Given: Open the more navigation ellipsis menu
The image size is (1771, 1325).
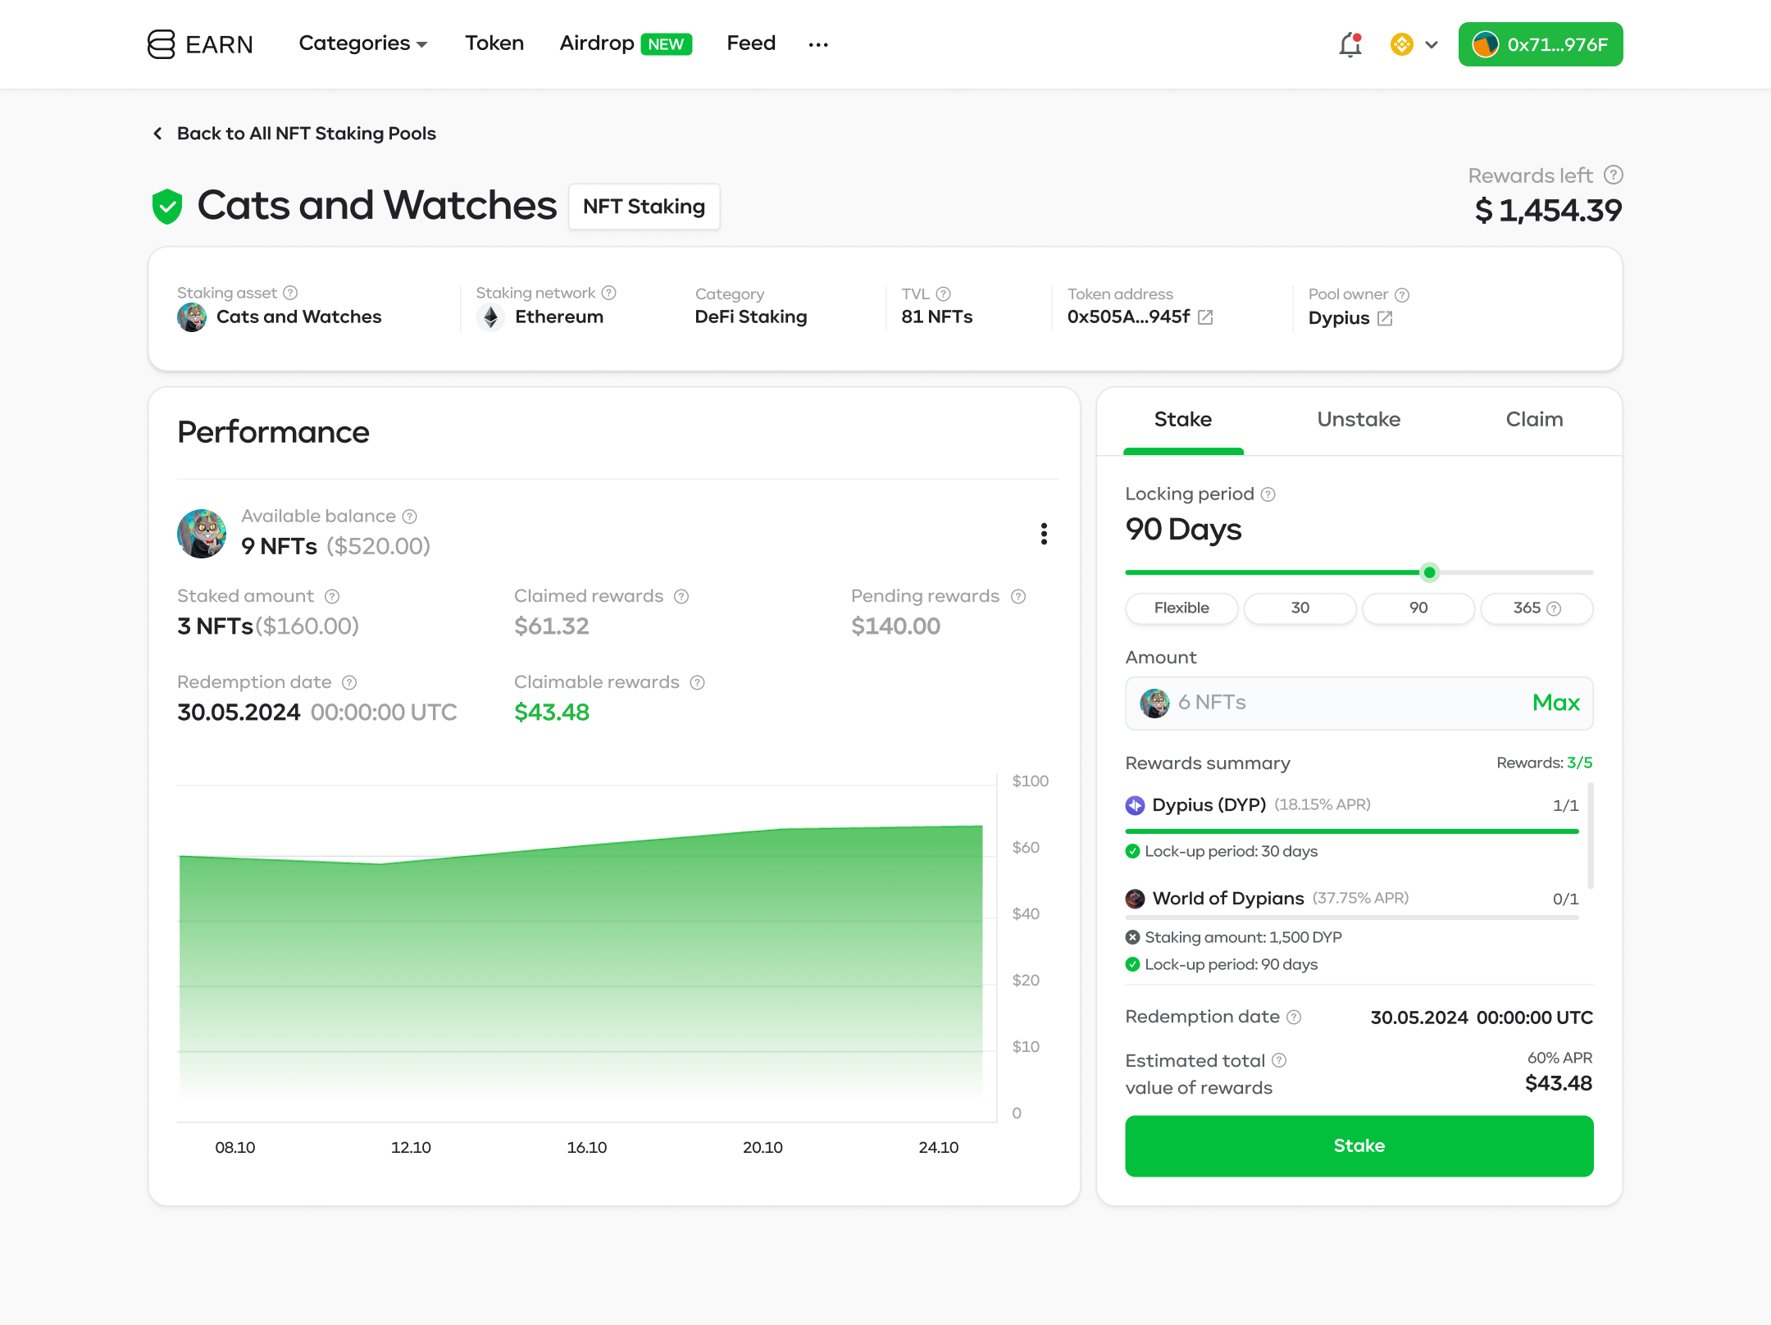Looking at the screenshot, I should point(817,44).
